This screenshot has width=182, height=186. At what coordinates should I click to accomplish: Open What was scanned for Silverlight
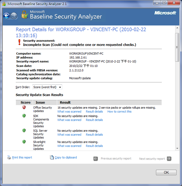click(x=69, y=146)
